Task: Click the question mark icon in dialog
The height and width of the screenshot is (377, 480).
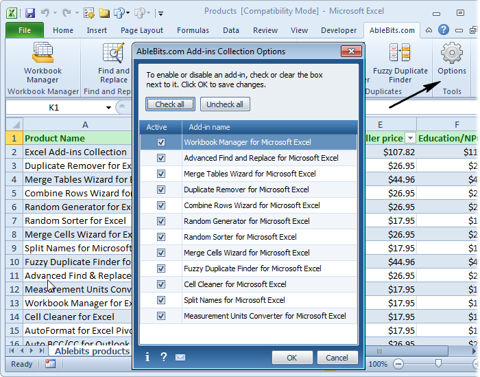Action: [164, 357]
